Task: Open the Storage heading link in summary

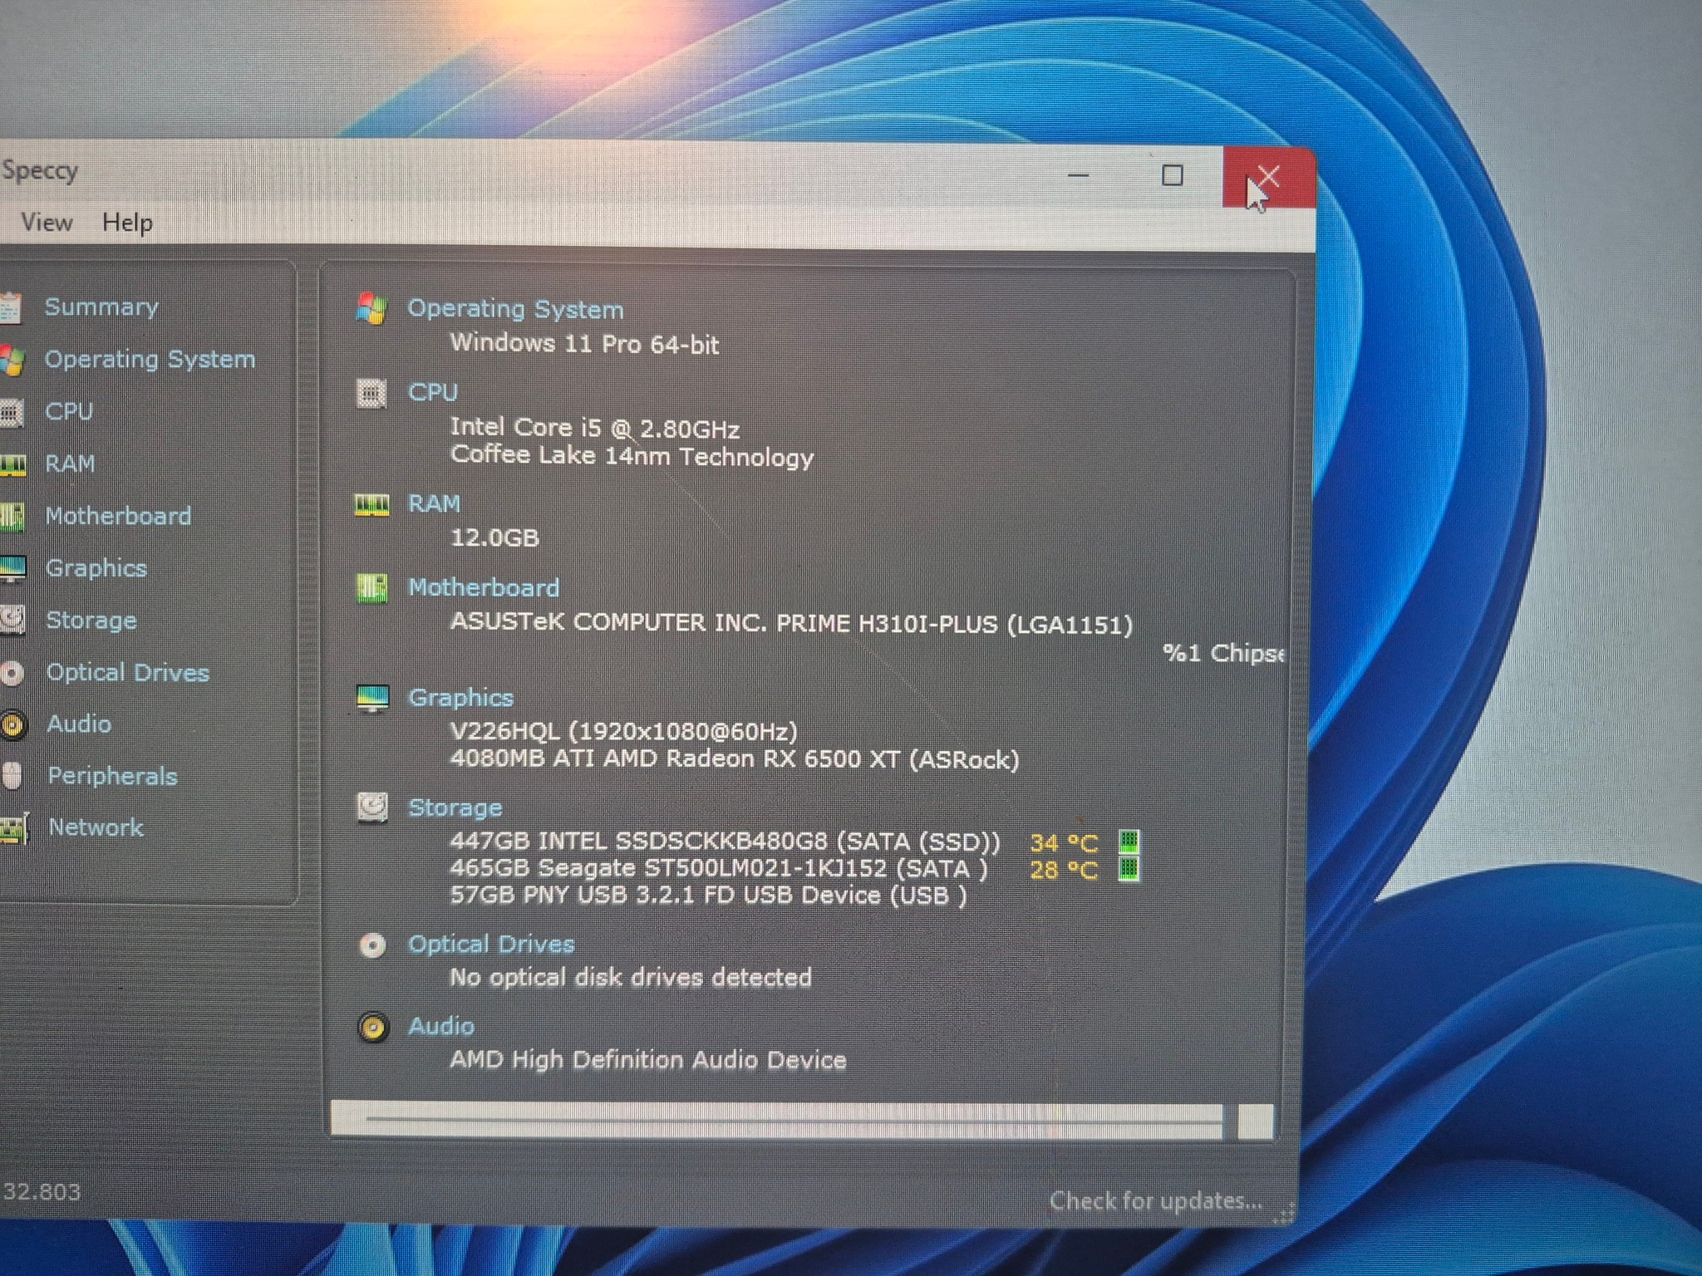Action: [x=455, y=807]
